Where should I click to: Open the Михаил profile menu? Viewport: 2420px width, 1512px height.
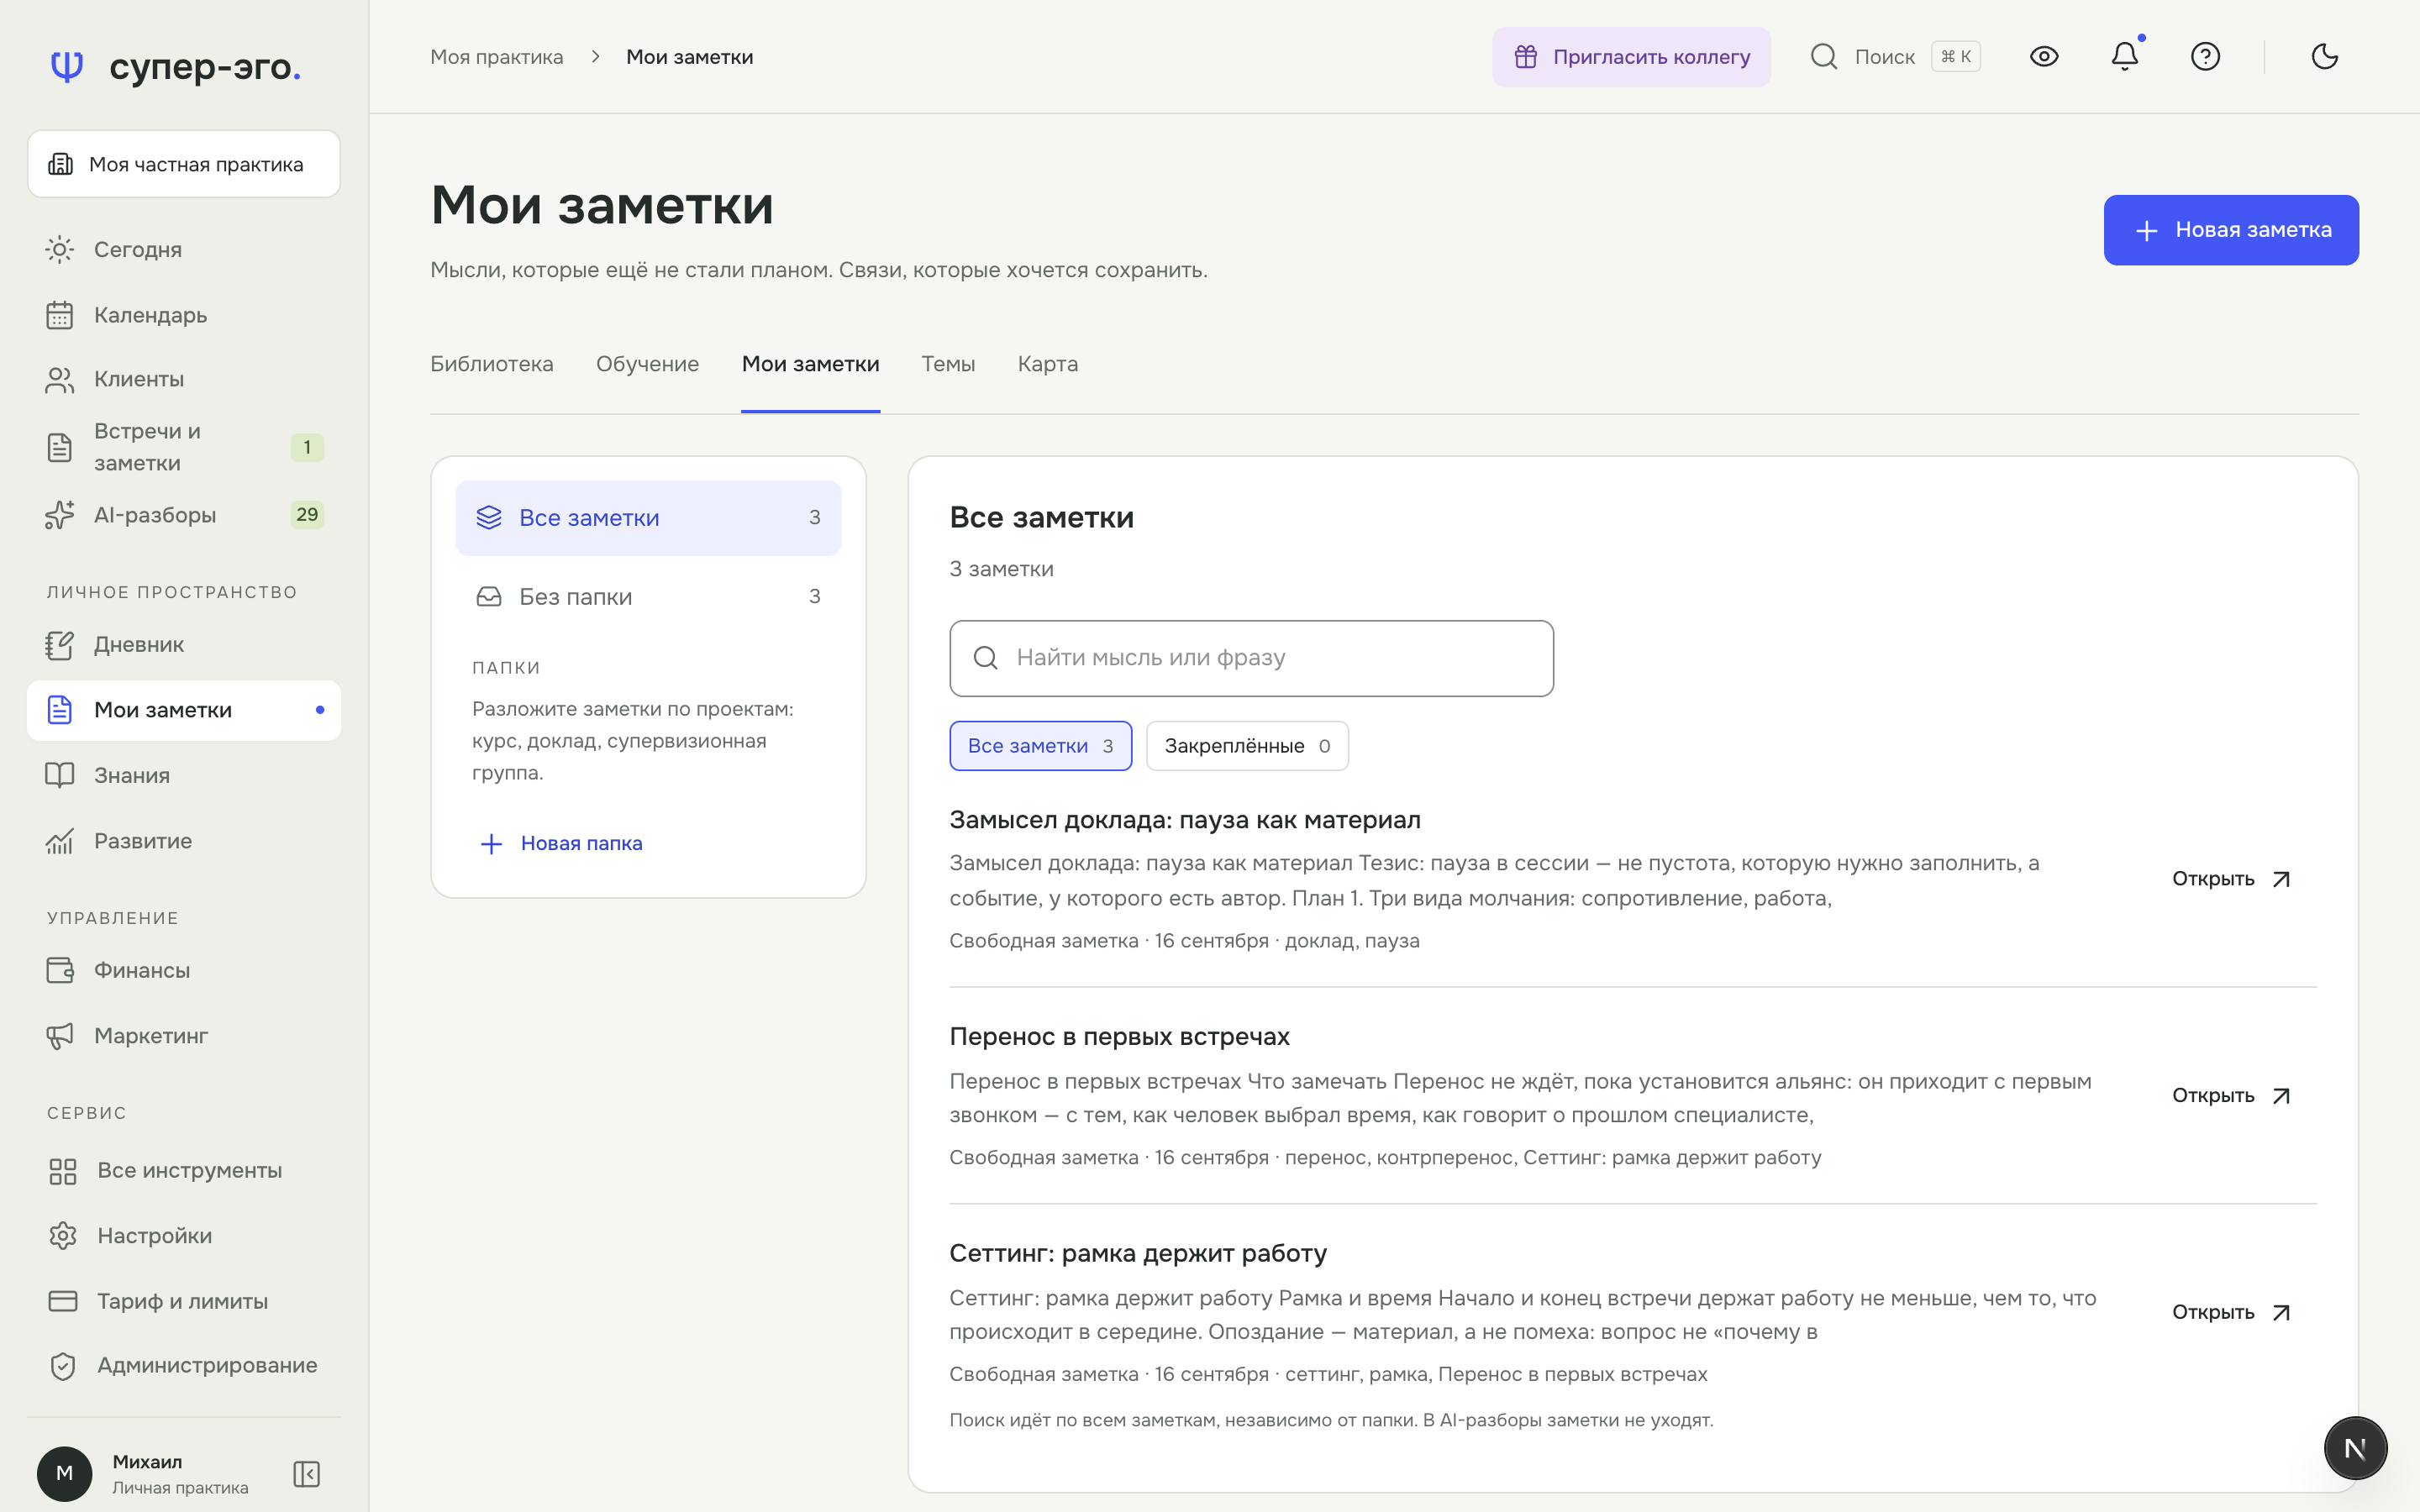tap(144, 1474)
